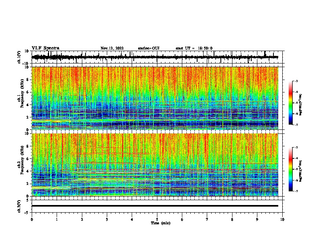
Task: Click the ch.3(V) axis label
Action: pyautogui.click(x=19, y=206)
